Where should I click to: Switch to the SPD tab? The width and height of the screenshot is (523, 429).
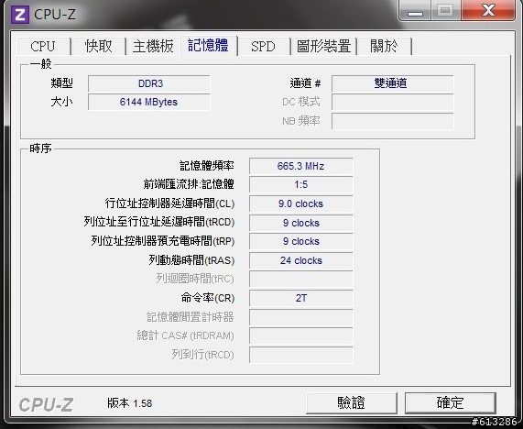pyautogui.click(x=263, y=46)
